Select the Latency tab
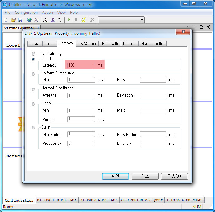This screenshot has height=212, width=215. pos(66,43)
